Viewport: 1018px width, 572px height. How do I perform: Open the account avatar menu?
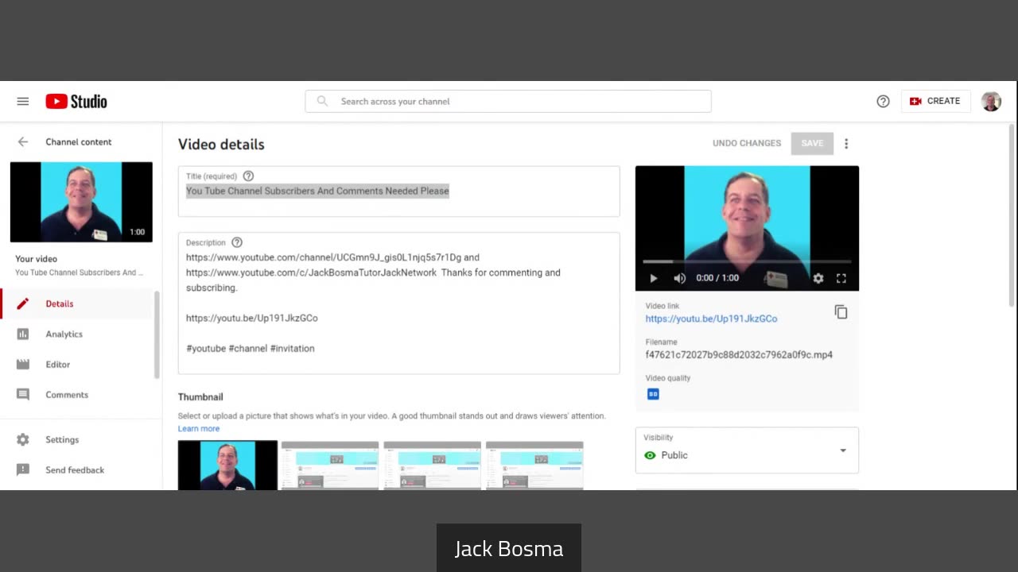[991, 101]
